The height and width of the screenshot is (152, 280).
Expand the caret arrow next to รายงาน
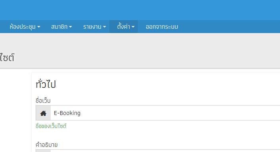coord(105,27)
